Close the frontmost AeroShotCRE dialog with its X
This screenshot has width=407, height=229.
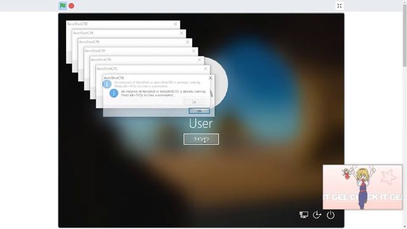pyautogui.click(x=210, y=78)
